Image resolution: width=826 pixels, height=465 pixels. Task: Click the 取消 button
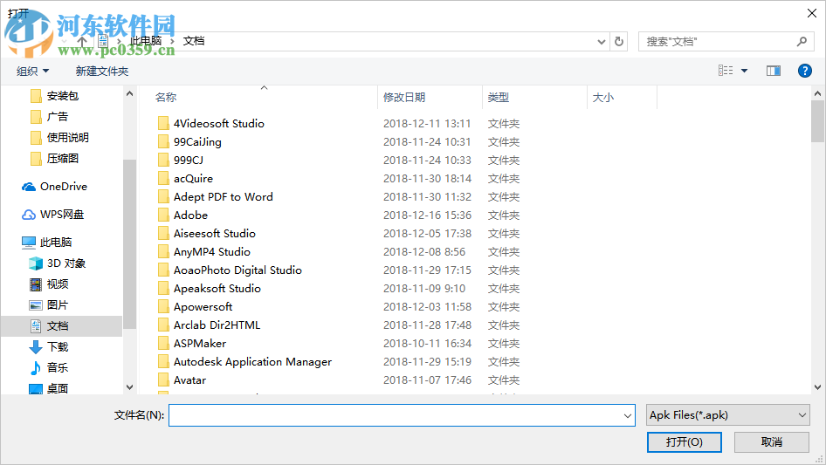772,441
